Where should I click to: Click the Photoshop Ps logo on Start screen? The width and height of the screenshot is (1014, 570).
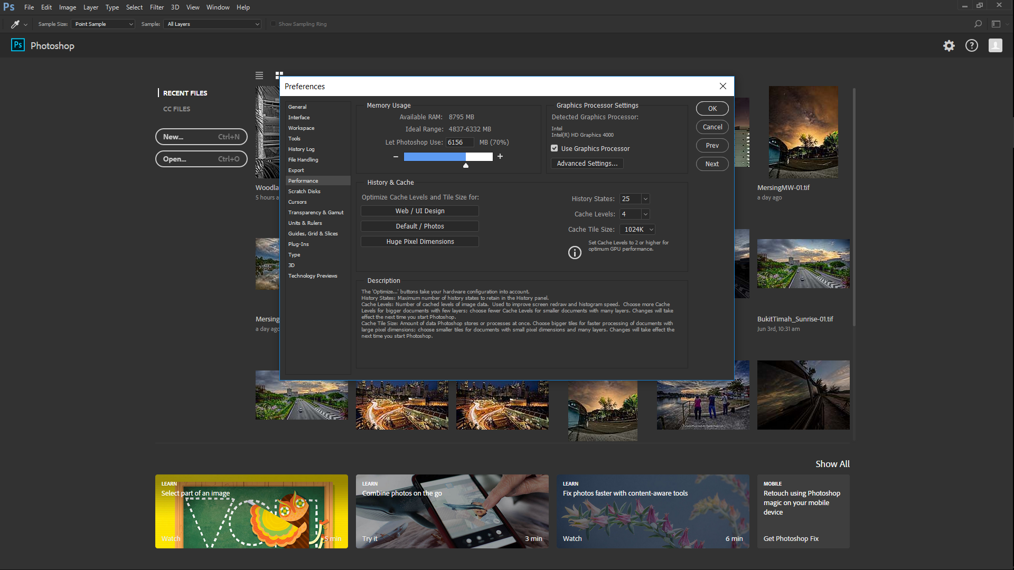click(18, 45)
